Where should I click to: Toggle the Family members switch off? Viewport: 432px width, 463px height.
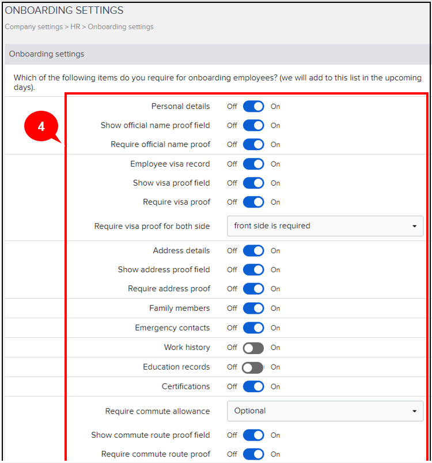(253, 308)
